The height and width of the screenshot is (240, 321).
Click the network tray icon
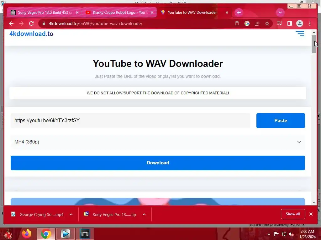(284, 234)
